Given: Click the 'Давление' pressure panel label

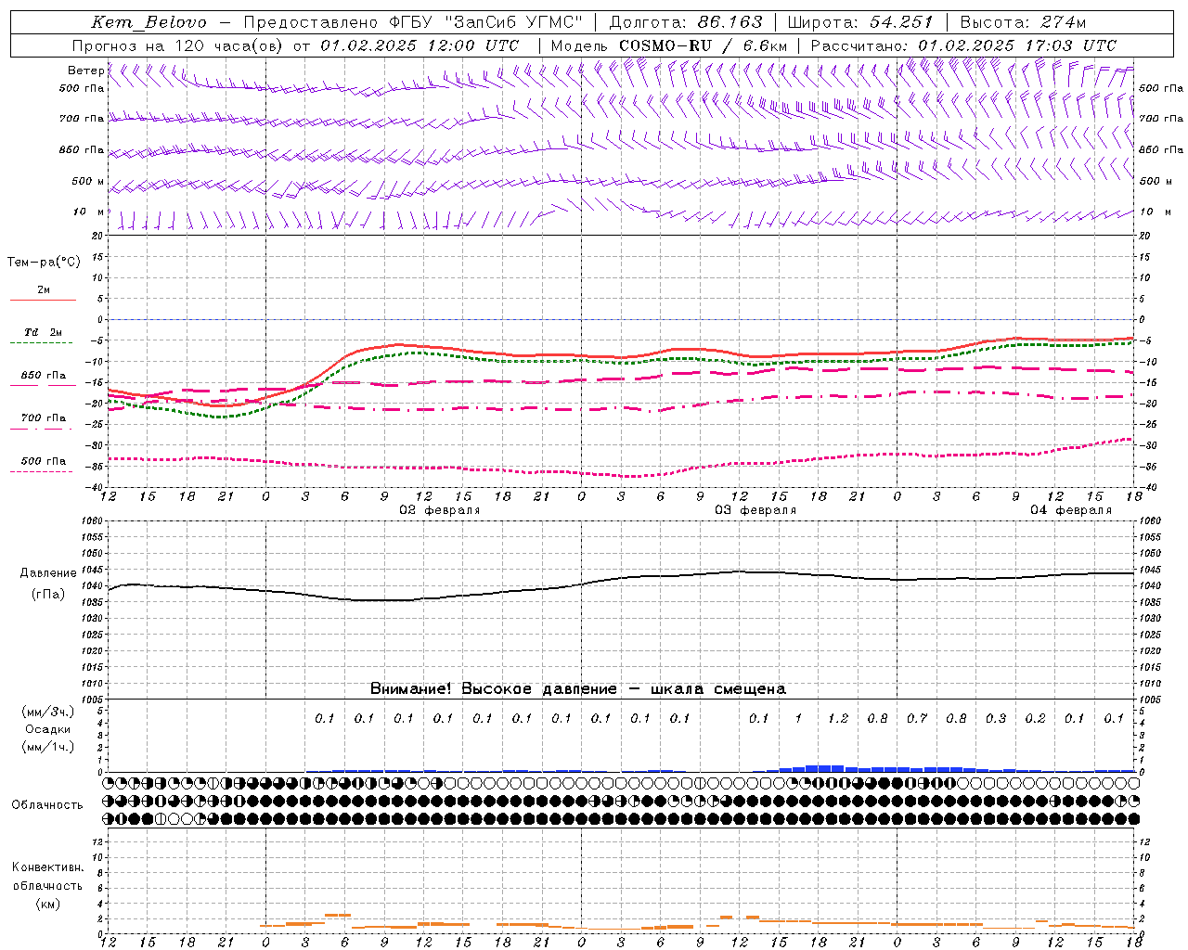Looking at the screenshot, I should pyautogui.click(x=48, y=573).
